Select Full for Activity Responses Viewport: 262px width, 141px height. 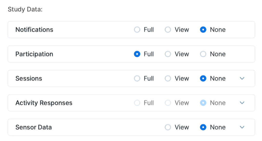(x=137, y=103)
